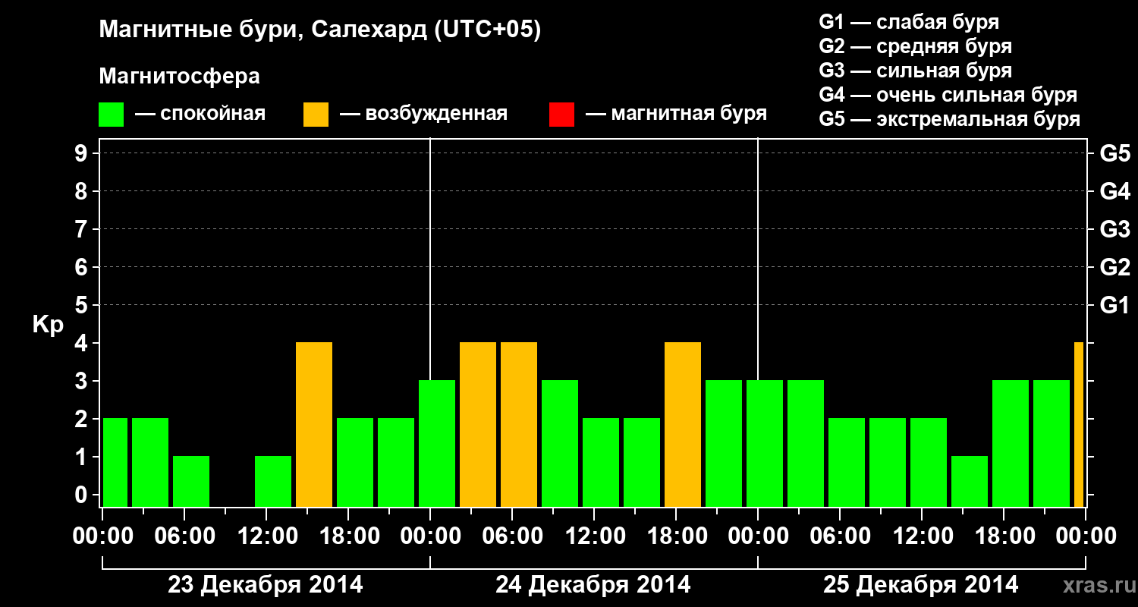The height and width of the screenshot is (607, 1138).
Task: Click the '06:00' tick under 23 Декабря
Action: point(184,536)
